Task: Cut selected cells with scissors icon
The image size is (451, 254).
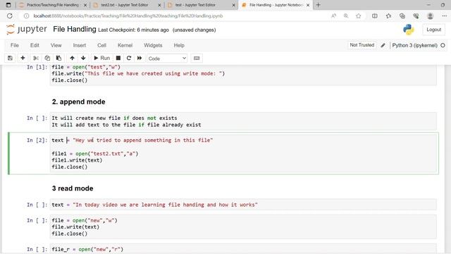Action: (x=36, y=58)
